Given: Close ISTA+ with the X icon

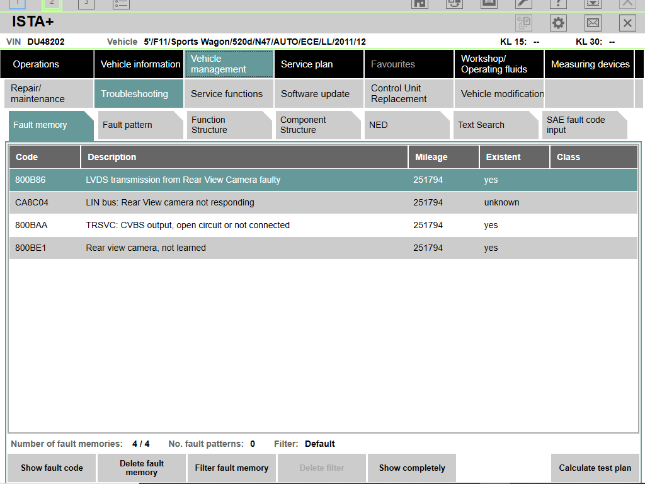Looking at the screenshot, I should click(627, 23).
